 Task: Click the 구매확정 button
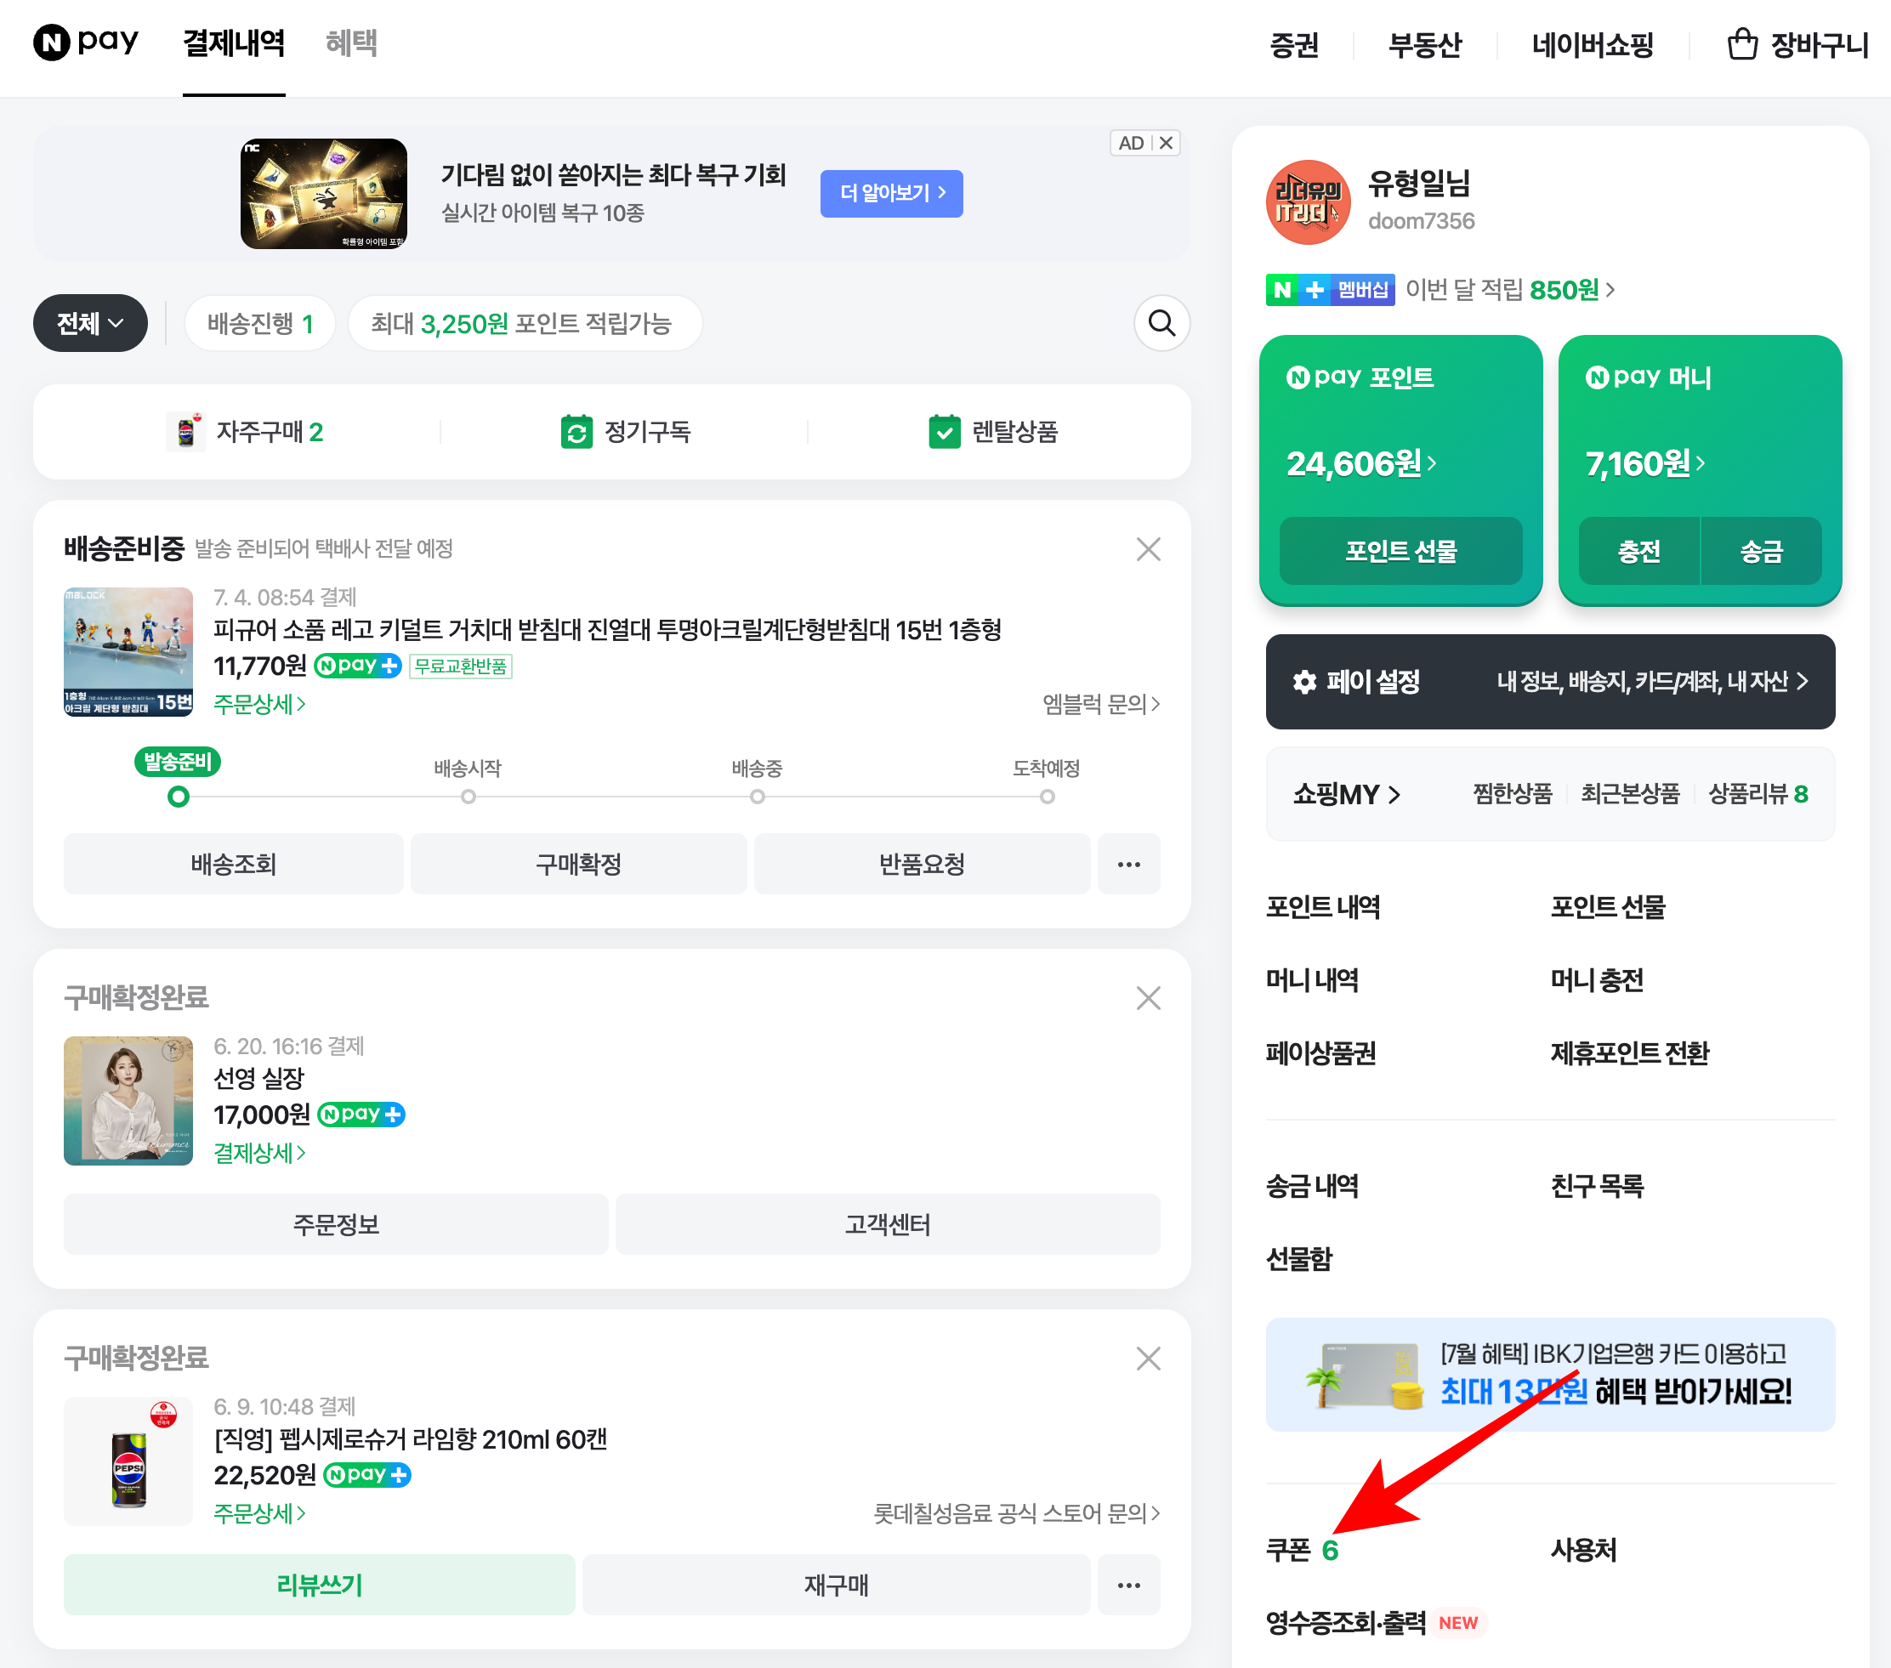pos(578,864)
